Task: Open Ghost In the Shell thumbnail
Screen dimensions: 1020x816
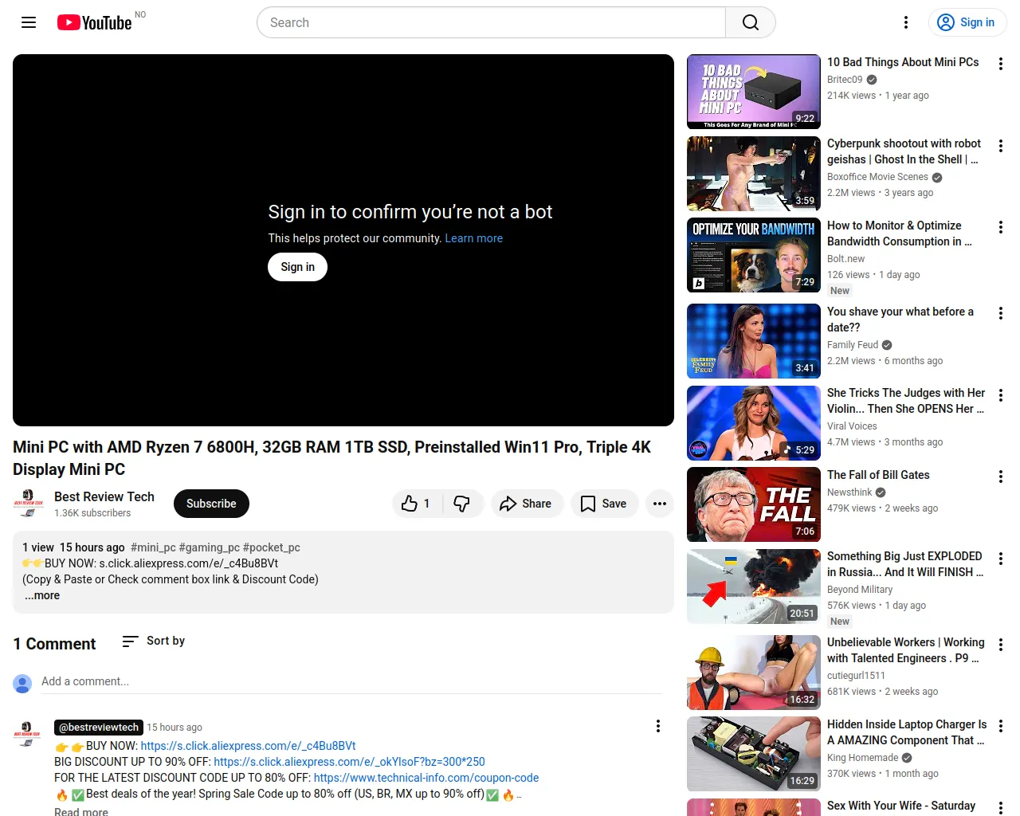Action: 754,174
